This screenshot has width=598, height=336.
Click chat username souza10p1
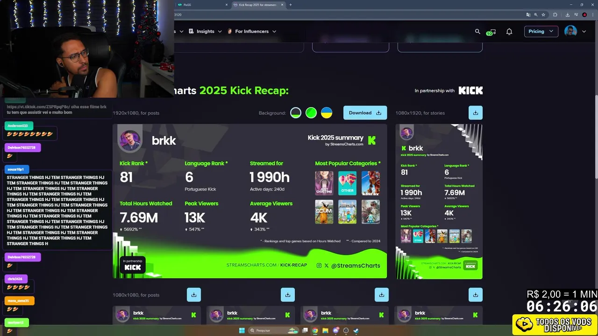click(x=16, y=169)
